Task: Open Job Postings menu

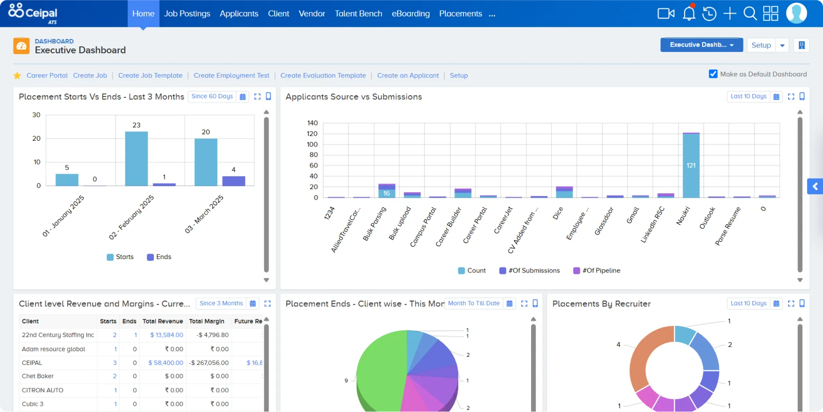Action: point(187,14)
